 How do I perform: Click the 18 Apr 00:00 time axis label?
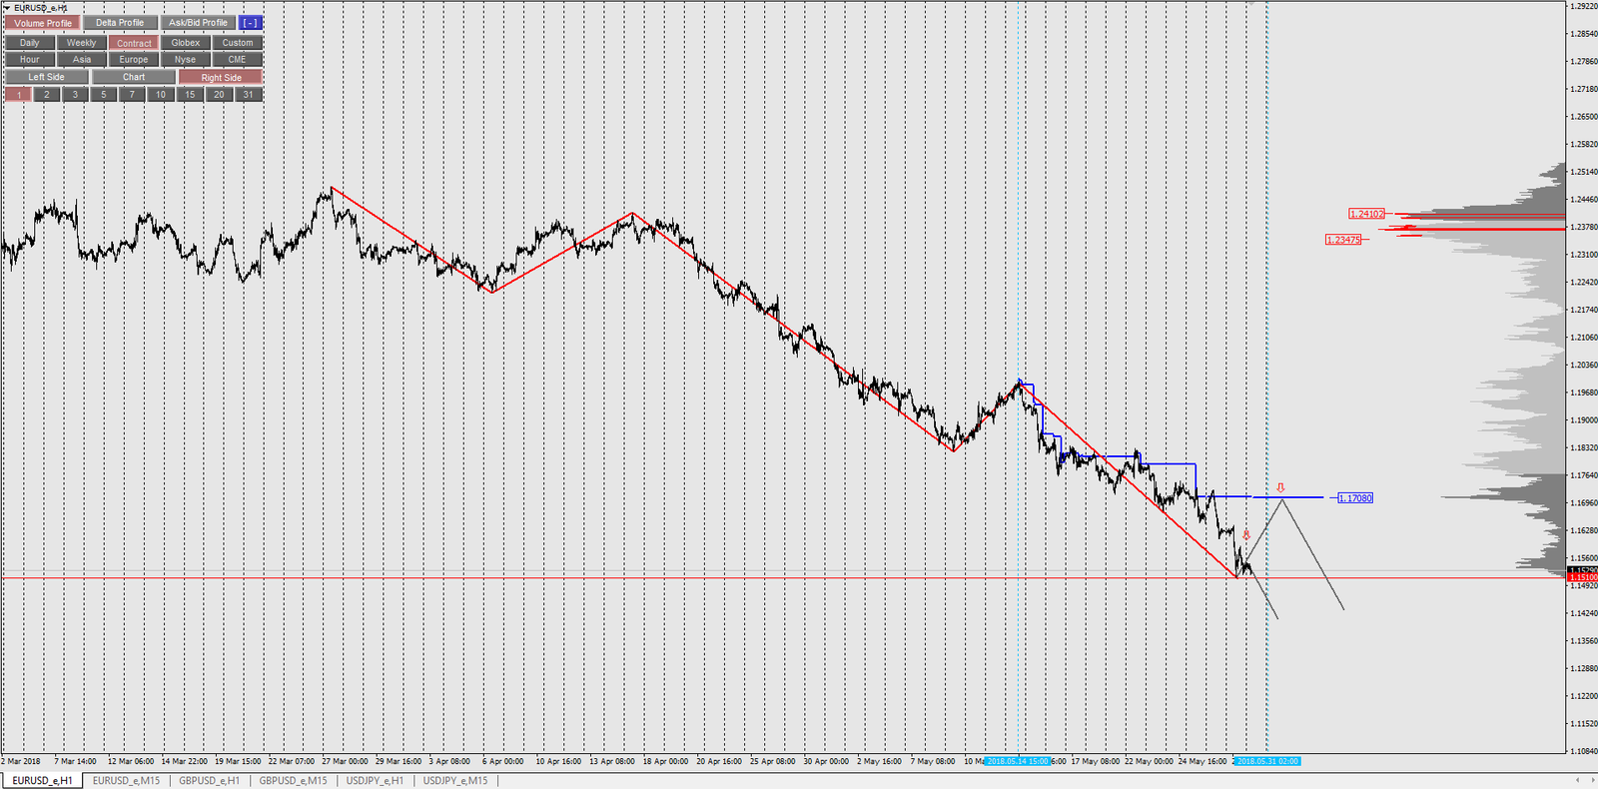point(665,761)
